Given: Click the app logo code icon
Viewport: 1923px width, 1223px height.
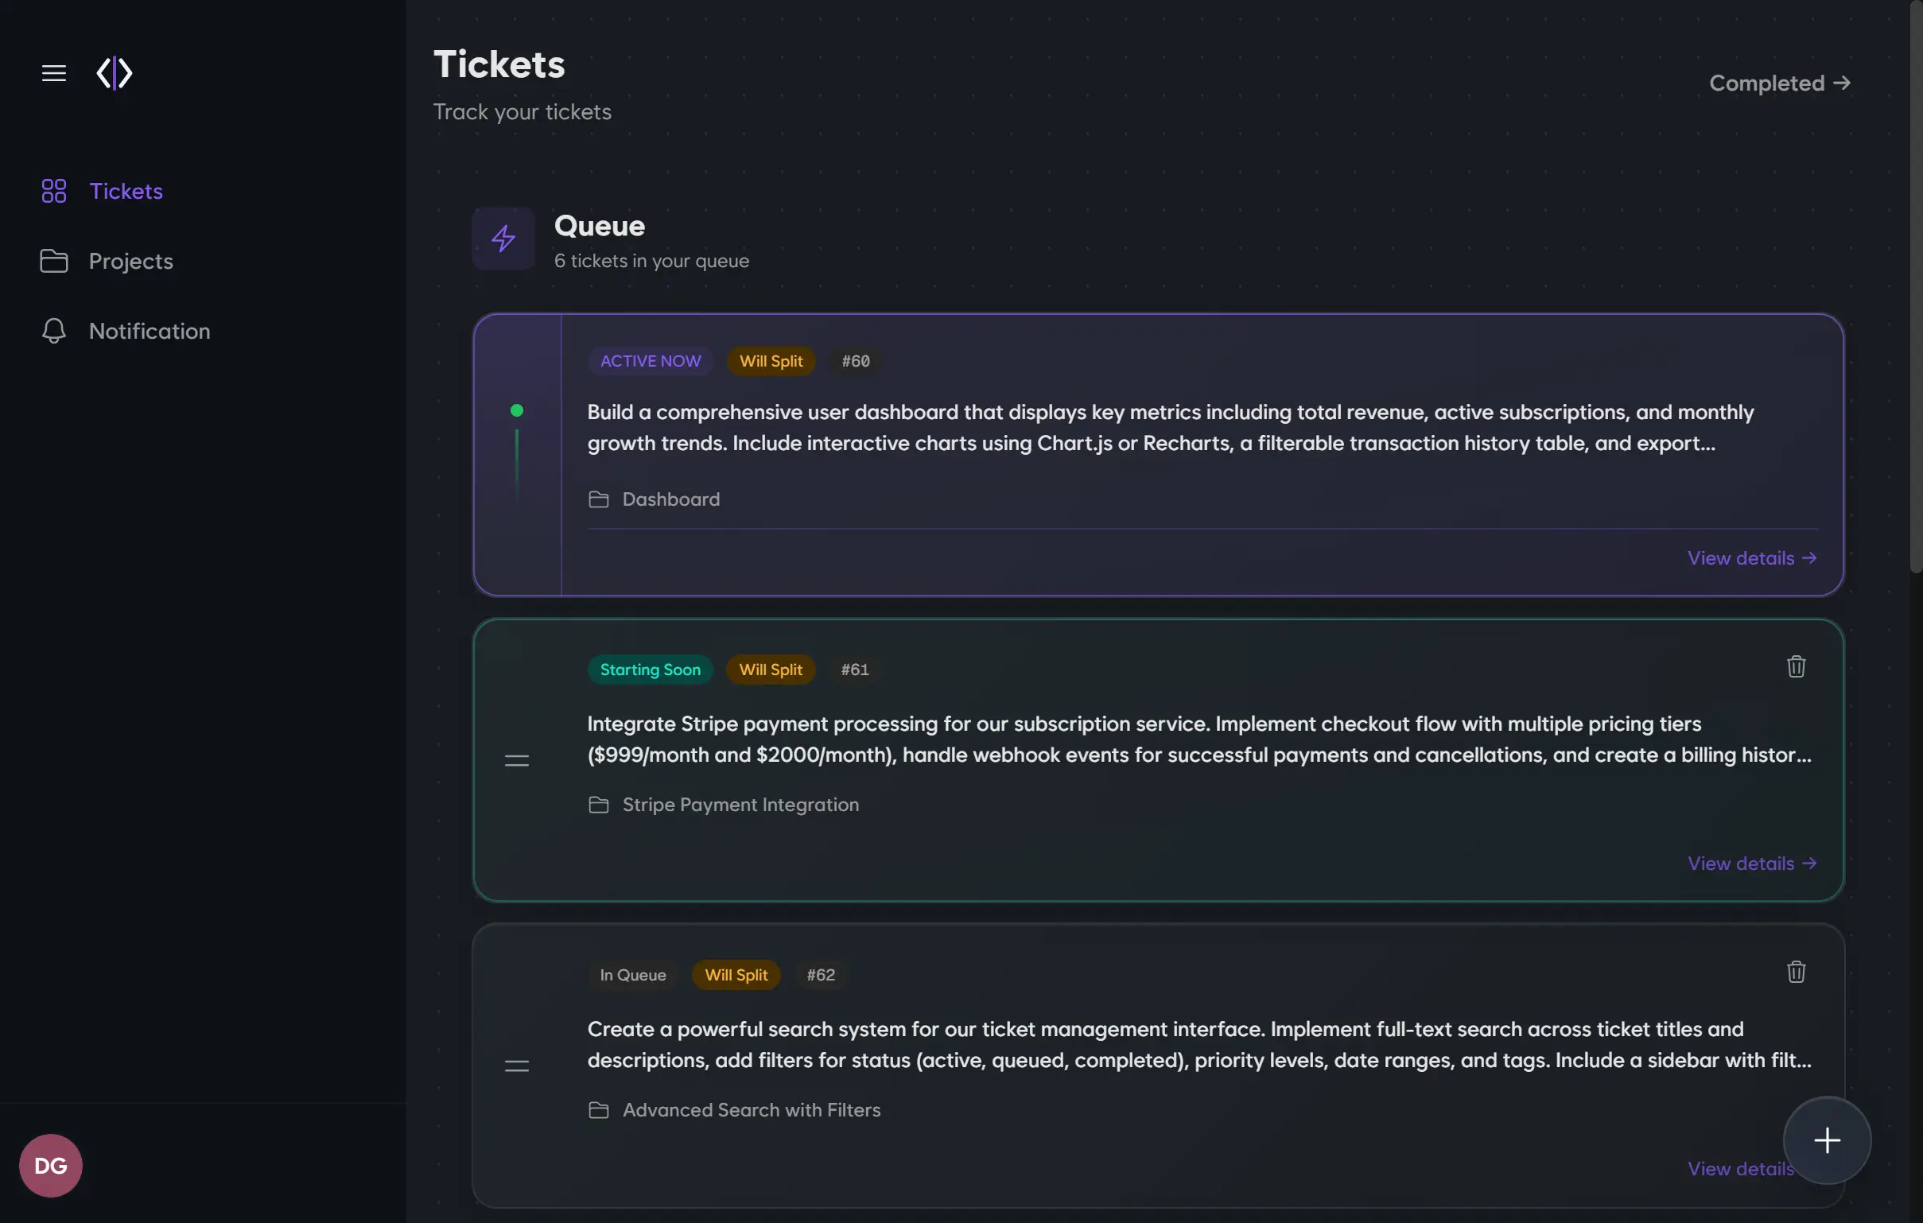Looking at the screenshot, I should 115,72.
